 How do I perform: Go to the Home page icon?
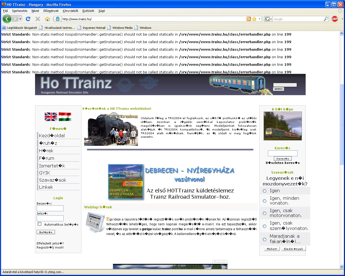pos(47,19)
